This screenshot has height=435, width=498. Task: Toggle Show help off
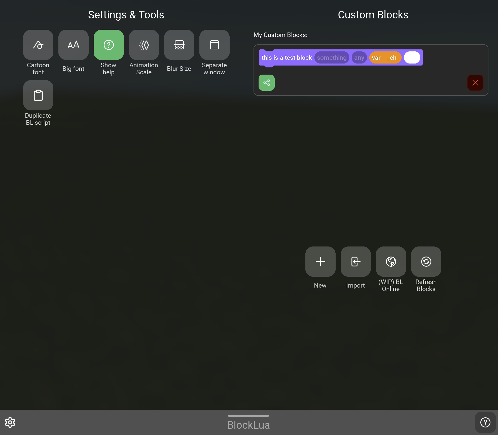click(109, 45)
